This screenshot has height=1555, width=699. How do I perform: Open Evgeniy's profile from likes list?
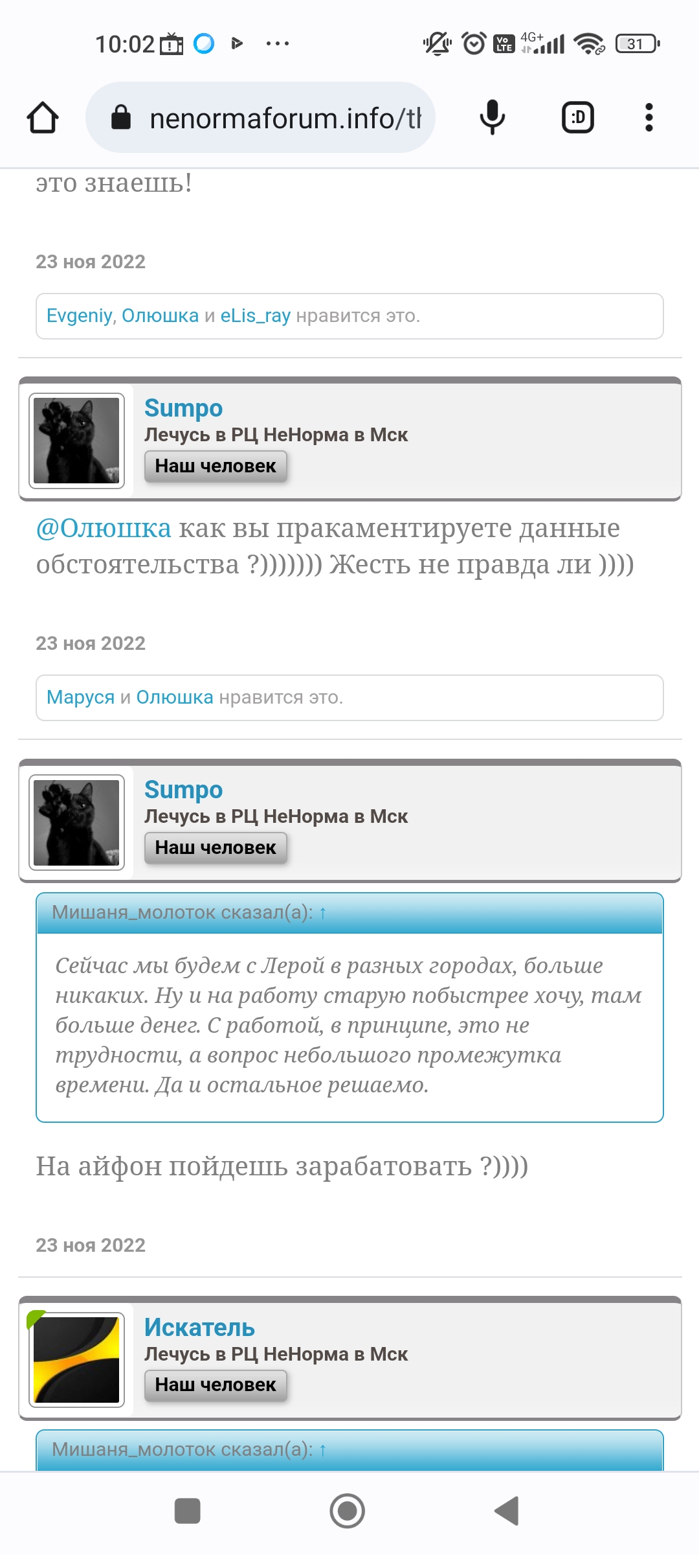tap(80, 316)
